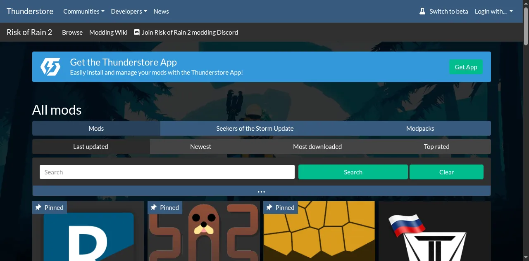This screenshot has width=529, height=261.
Task: Open the pinned yellow hexagon mod thumbnail
Action: 319,231
